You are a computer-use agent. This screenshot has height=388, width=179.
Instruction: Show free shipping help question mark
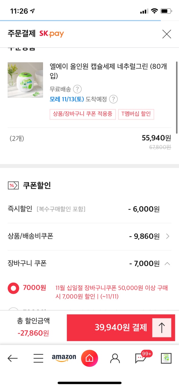[x=77, y=89]
